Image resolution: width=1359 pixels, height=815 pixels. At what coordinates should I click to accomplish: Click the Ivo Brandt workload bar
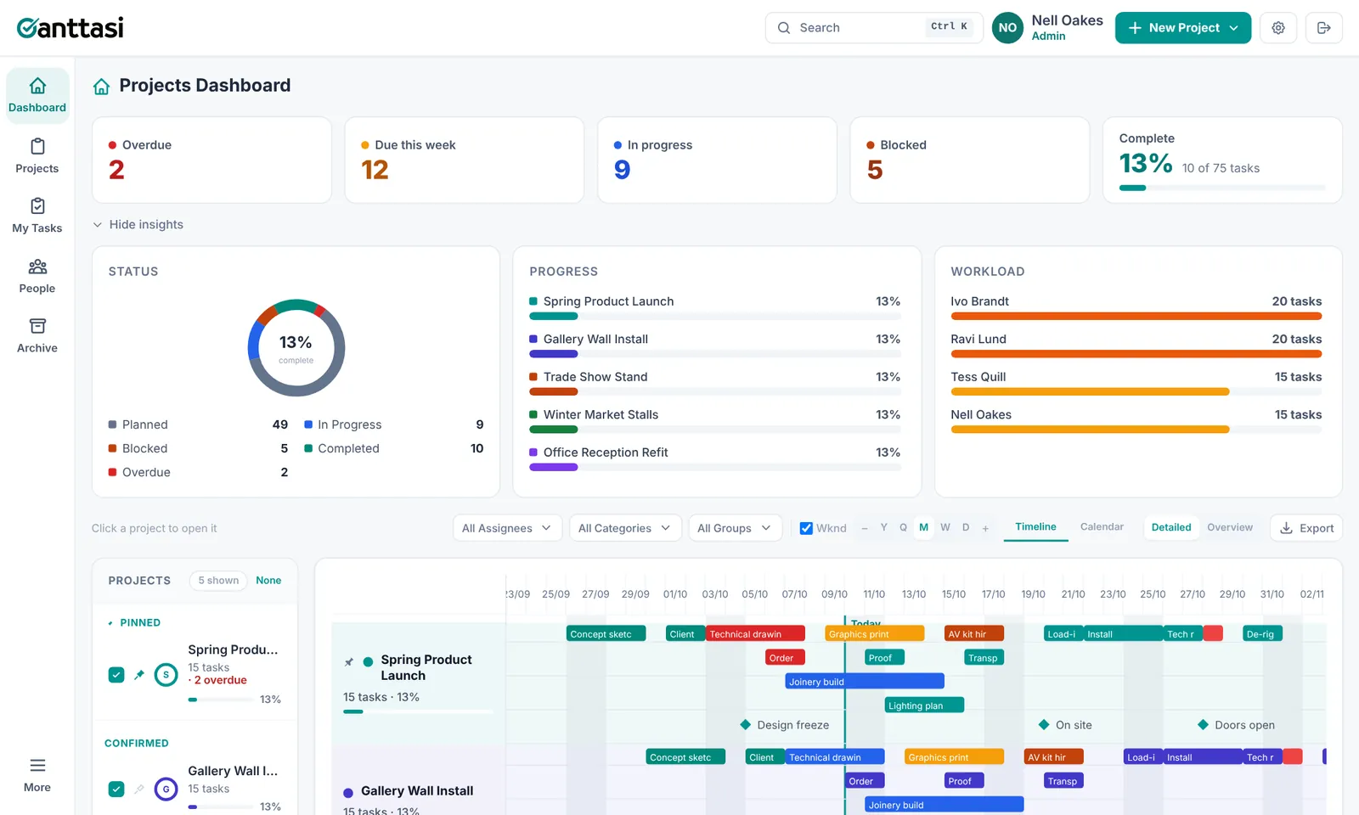tap(1136, 317)
